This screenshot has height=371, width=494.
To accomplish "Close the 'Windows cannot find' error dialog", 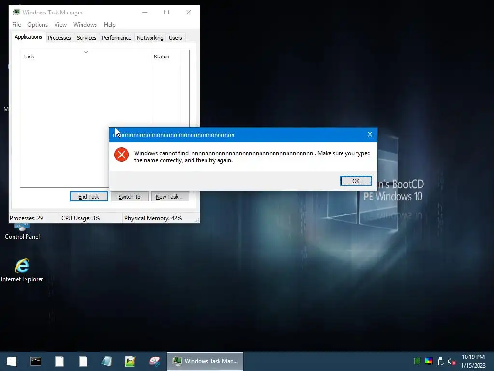I will [370, 134].
